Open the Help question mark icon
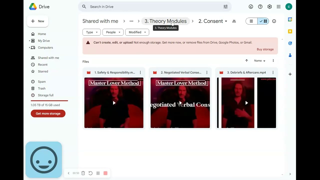Screen dimensions: 320x180 tap(260, 7)
